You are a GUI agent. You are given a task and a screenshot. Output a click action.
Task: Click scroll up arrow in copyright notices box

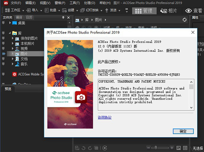pos(191,82)
